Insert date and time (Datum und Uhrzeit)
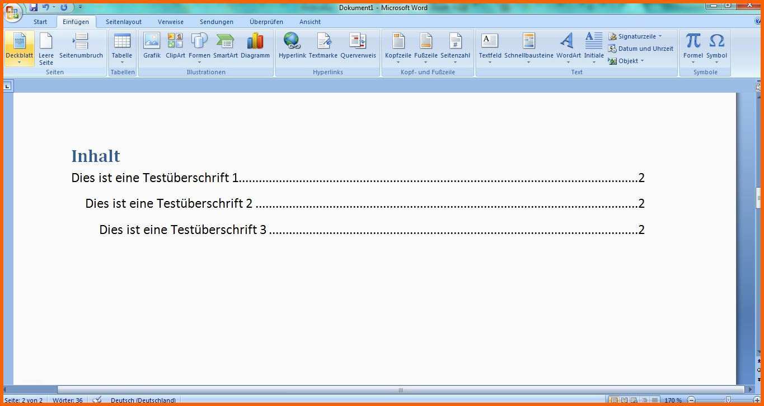764x406 pixels. (641, 49)
